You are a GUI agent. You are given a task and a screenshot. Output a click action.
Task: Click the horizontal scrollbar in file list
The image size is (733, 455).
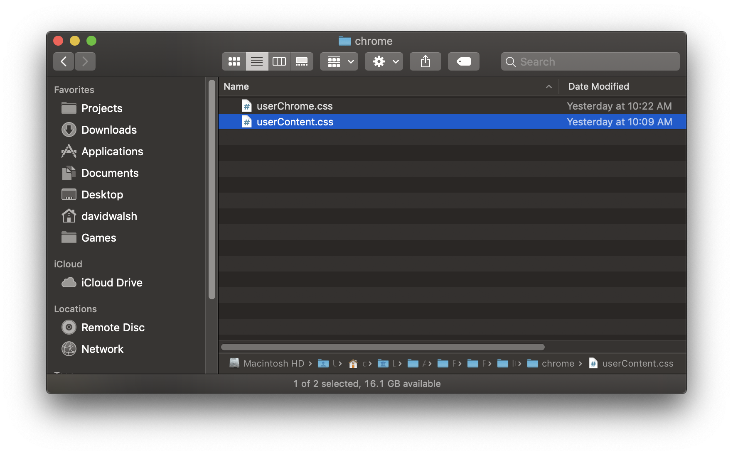point(383,347)
